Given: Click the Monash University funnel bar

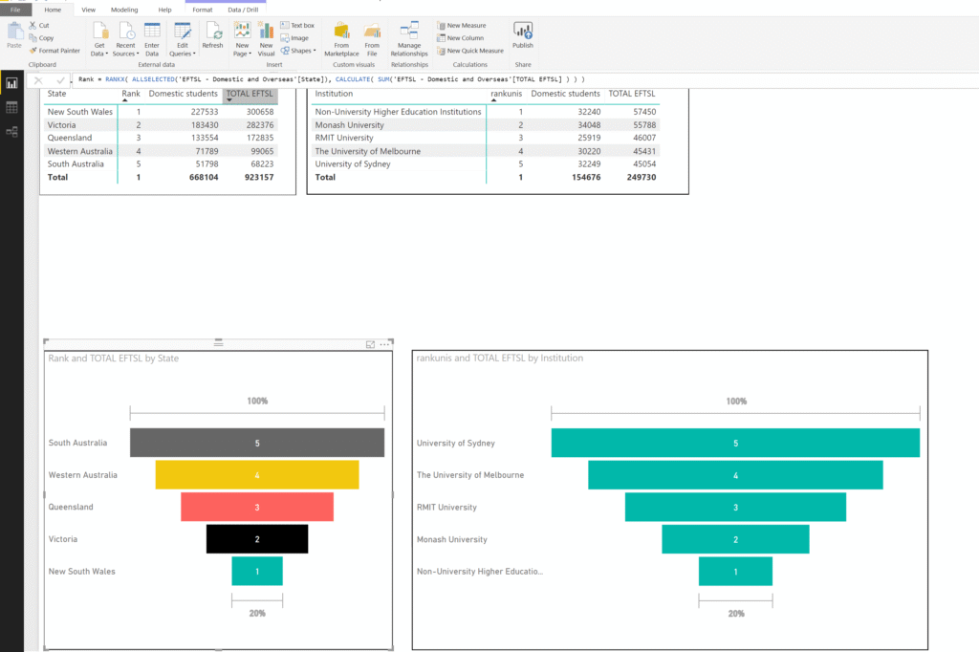Looking at the screenshot, I should [x=735, y=539].
